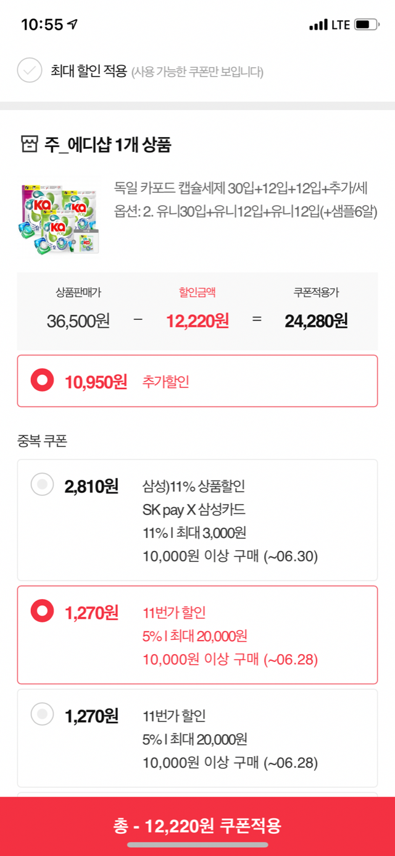Tap the battery icon in status bar

[x=366, y=25]
